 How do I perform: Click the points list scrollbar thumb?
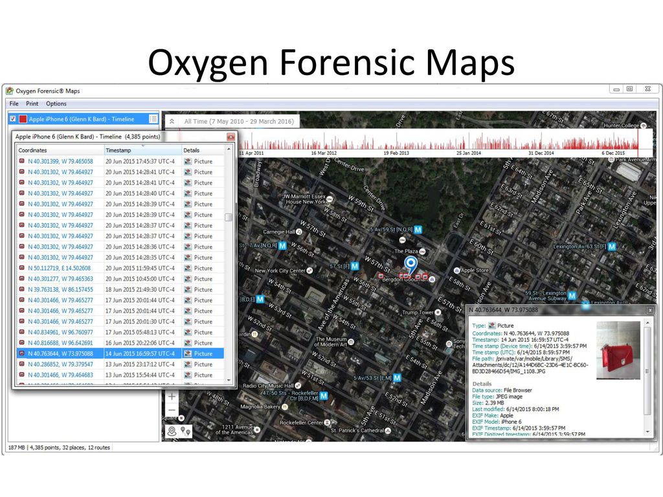pos(229,217)
